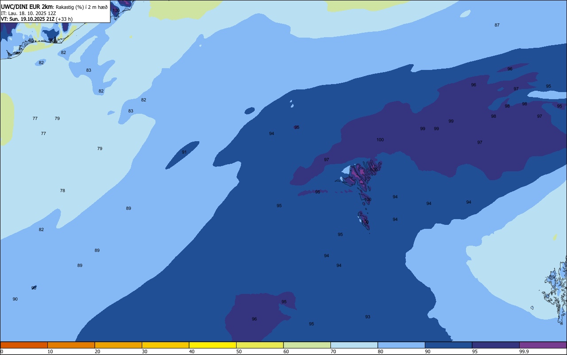Click the 60–70 light green legend swatch
The width and height of the screenshot is (567, 355).
point(307,345)
